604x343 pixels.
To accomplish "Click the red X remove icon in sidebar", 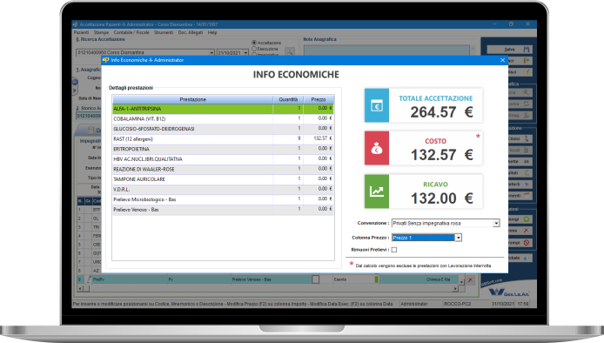I will coord(527,231).
